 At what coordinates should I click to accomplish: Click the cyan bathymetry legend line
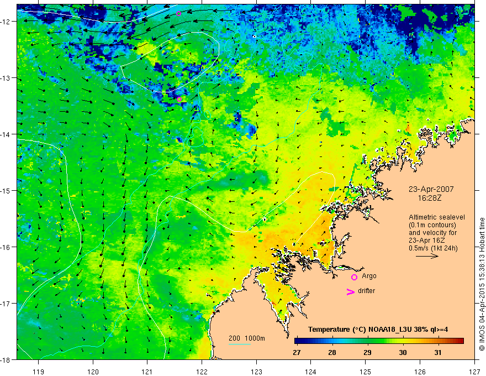(240, 344)
